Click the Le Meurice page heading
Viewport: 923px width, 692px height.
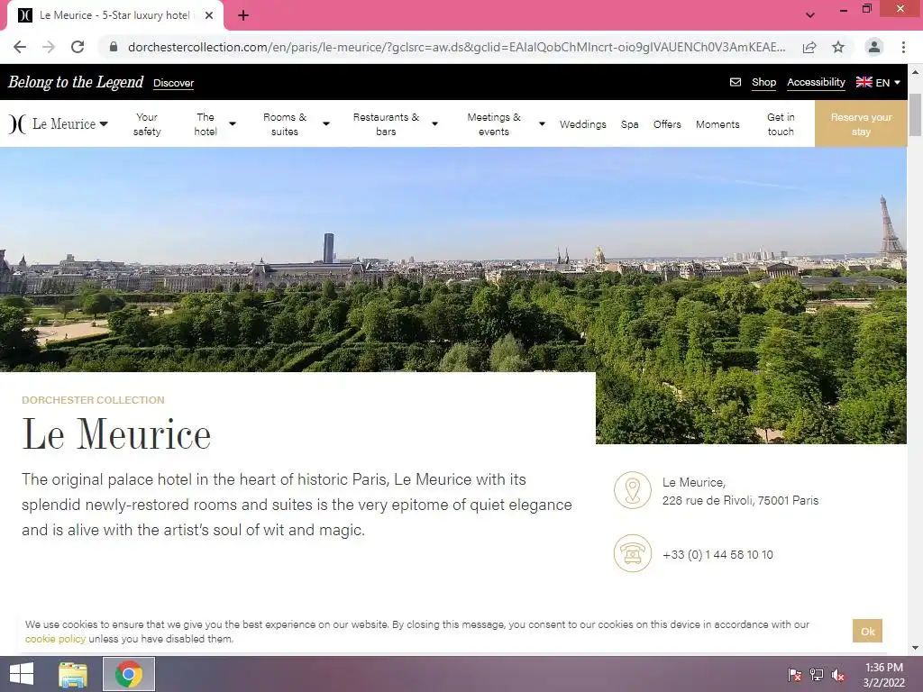click(116, 434)
